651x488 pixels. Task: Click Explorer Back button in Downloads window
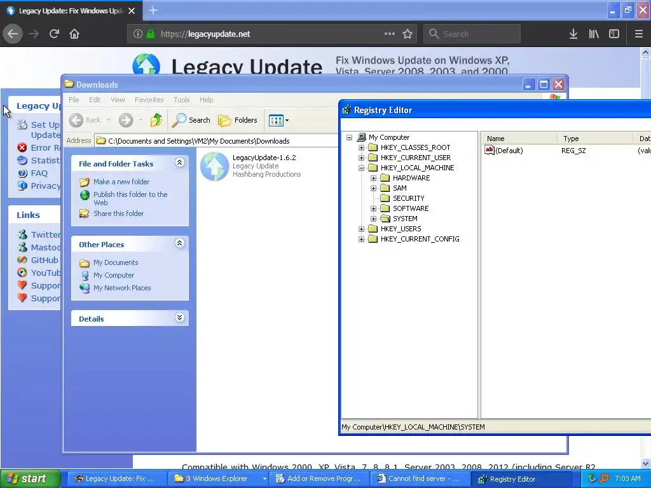[85, 120]
